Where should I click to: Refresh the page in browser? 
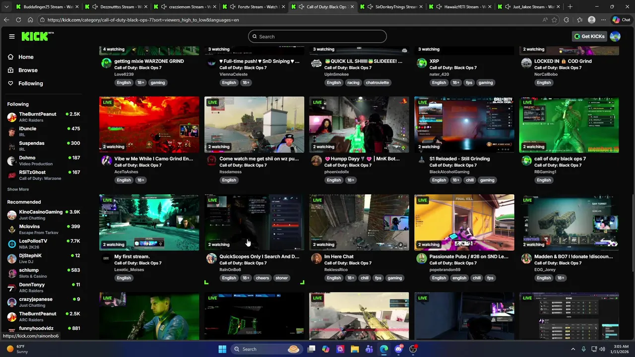point(18,20)
